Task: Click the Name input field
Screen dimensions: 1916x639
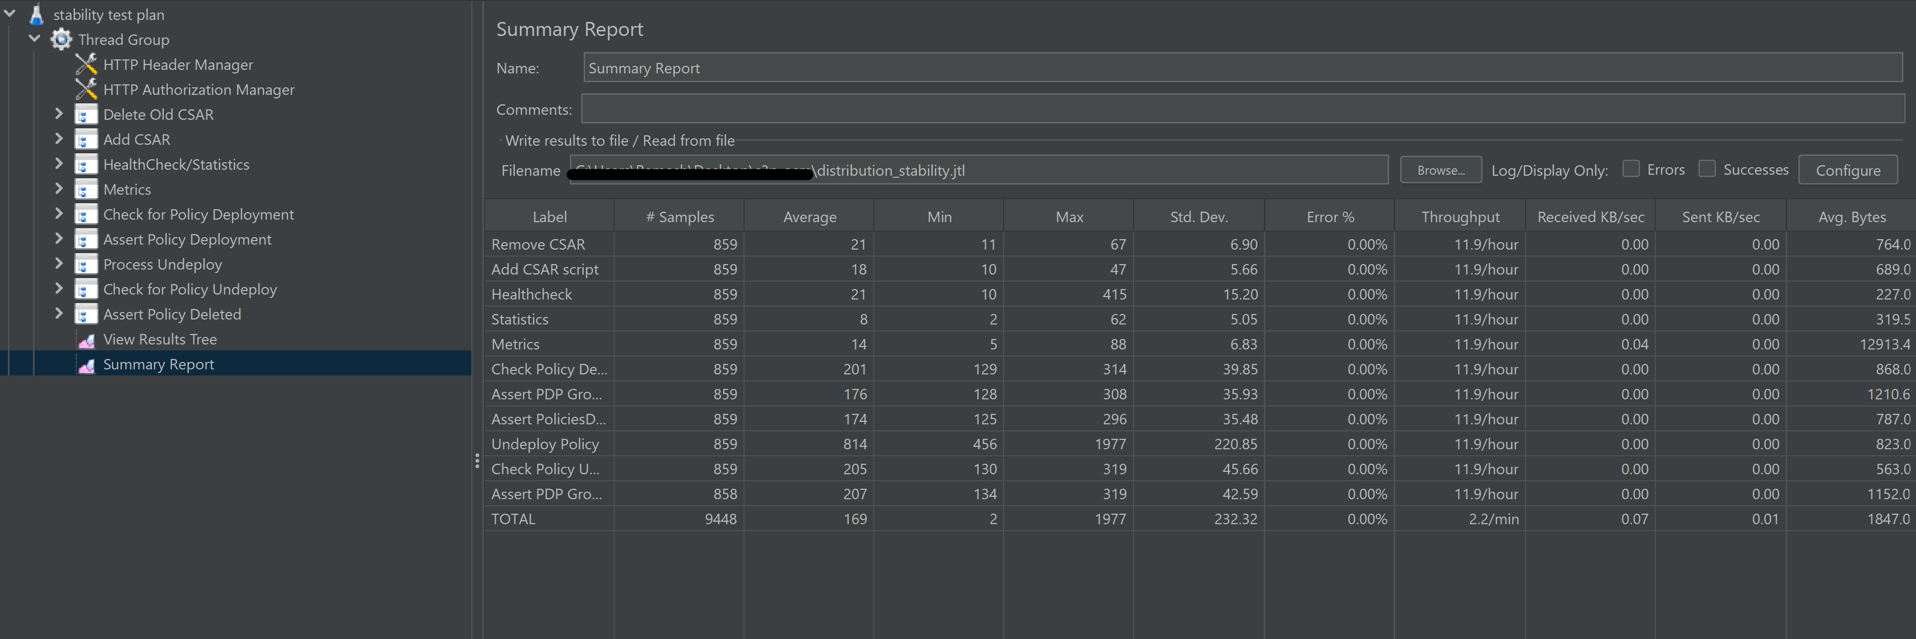Action: pyautogui.click(x=1243, y=68)
